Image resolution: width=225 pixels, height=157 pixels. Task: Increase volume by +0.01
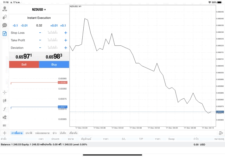pos(54,25)
